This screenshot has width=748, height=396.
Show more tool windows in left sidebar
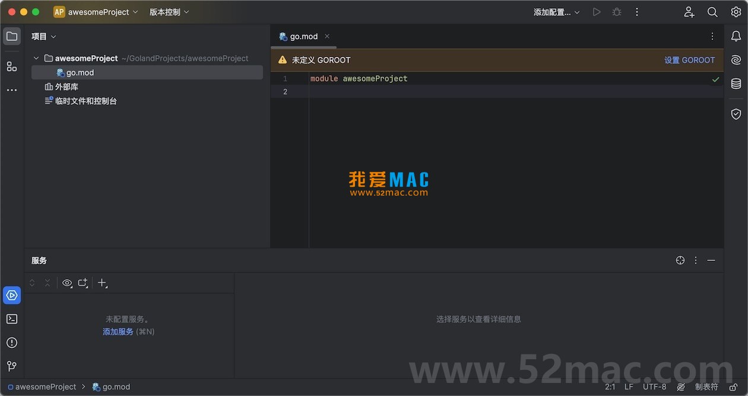pos(12,90)
